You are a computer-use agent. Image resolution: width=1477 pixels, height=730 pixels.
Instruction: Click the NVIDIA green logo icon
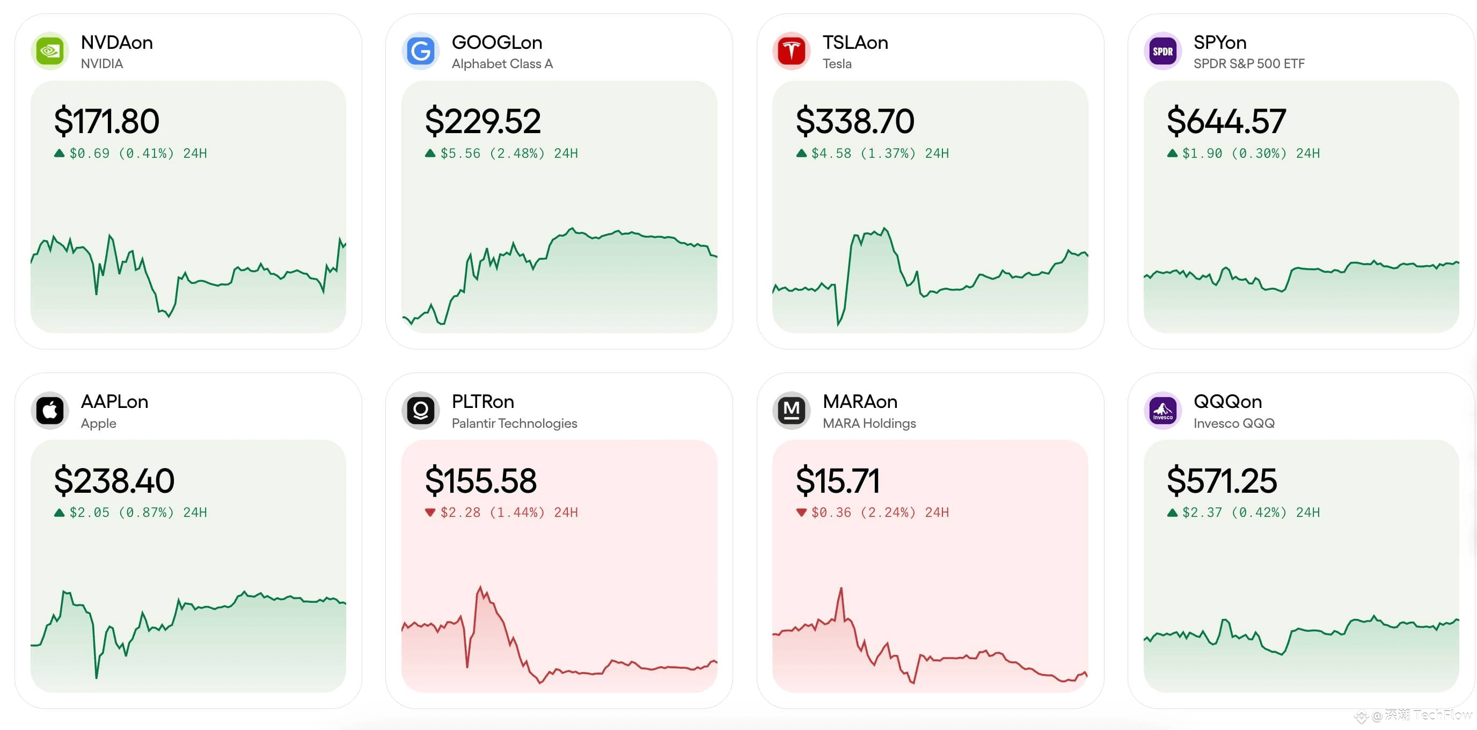pyautogui.click(x=50, y=51)
